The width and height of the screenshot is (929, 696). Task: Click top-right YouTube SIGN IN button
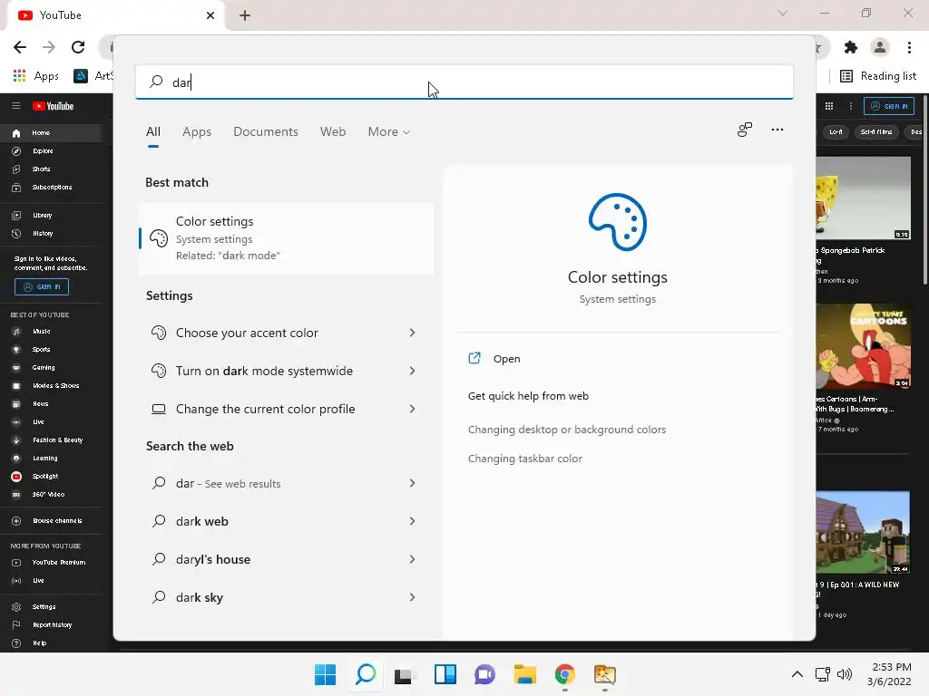889,106
